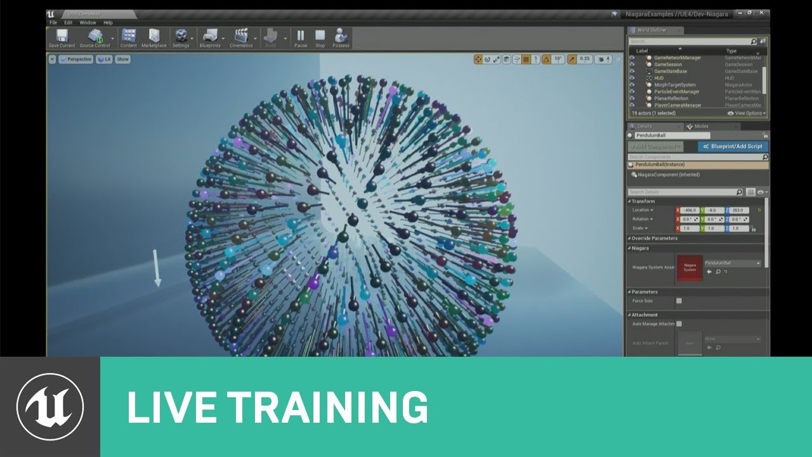Screen dimensions: 812x457
Task: Click the Niagara System asset thumbnail
Action: point(690,267)
